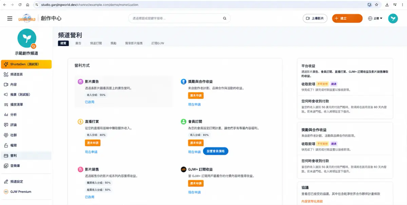Open the 頻道首頁 sidebar item
Viewport: 407px width, 205px height.
click(x=26, y=74)
